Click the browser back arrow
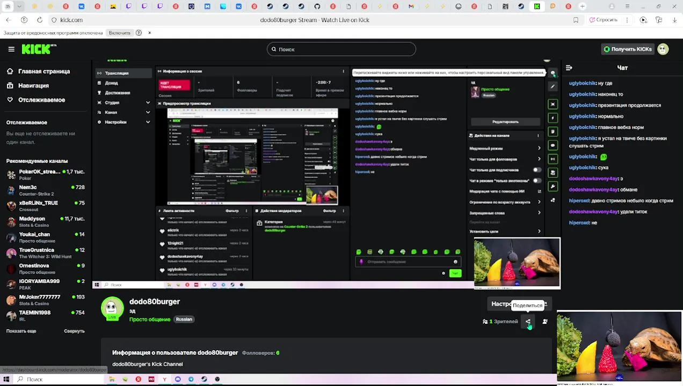Screen dimensions: 683x386 coord(9,20)
